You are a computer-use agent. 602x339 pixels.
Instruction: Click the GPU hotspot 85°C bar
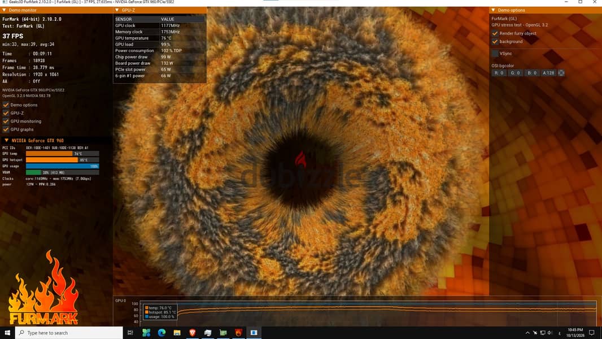[62, 160]
